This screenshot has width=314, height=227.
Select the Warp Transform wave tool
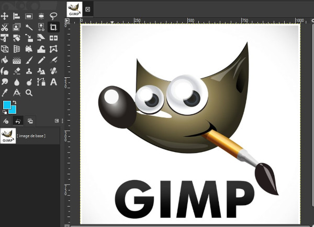[x=41, y=49]
